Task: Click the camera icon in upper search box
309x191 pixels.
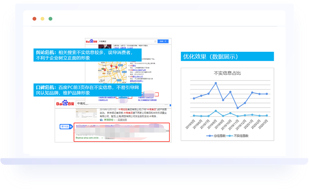Action: click(x=155, y=41)
